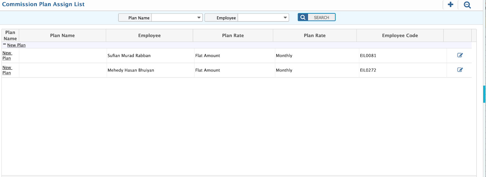Collapse the New Plan group row
The height and width of the screenshot is (177, 486).
point(5,44)
